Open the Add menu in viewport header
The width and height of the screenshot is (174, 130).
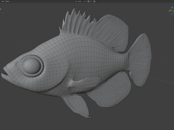tap(3, 1)
